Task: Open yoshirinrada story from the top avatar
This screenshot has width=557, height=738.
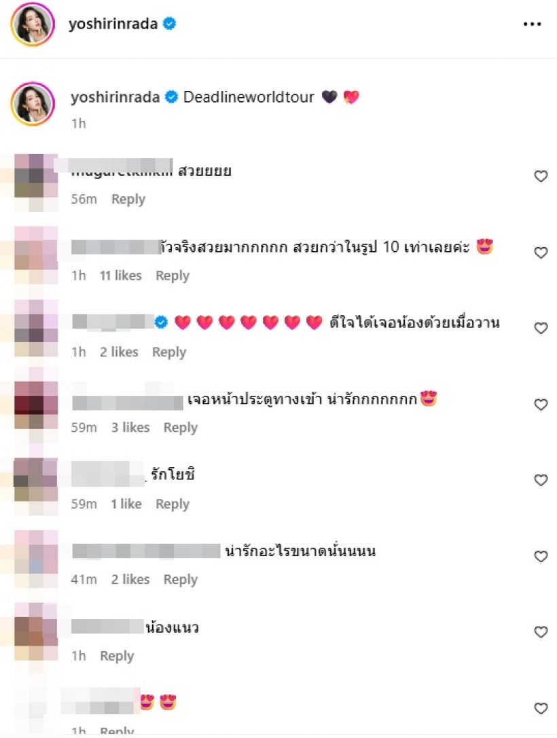Action: [x=33, y=24]
